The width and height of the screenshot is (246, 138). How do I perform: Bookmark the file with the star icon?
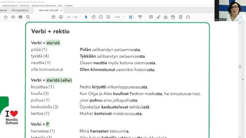(x=6, y=17)
